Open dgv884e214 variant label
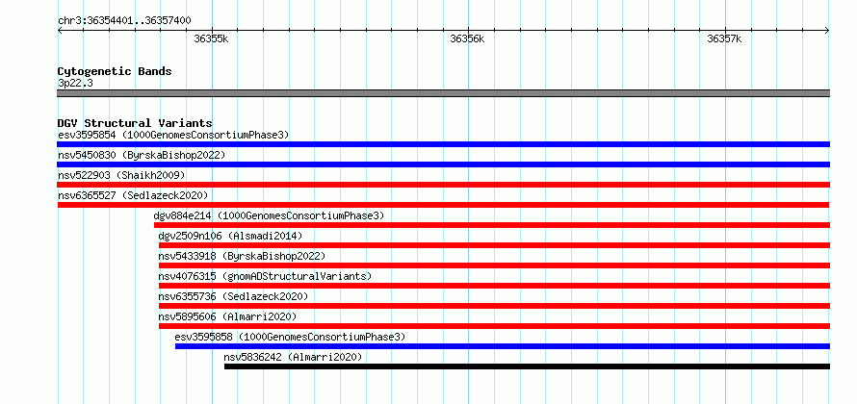Image resolution: width=857 pixels, height=404 pixels. coord(269,215)
